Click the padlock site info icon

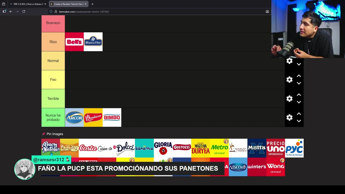56,12
